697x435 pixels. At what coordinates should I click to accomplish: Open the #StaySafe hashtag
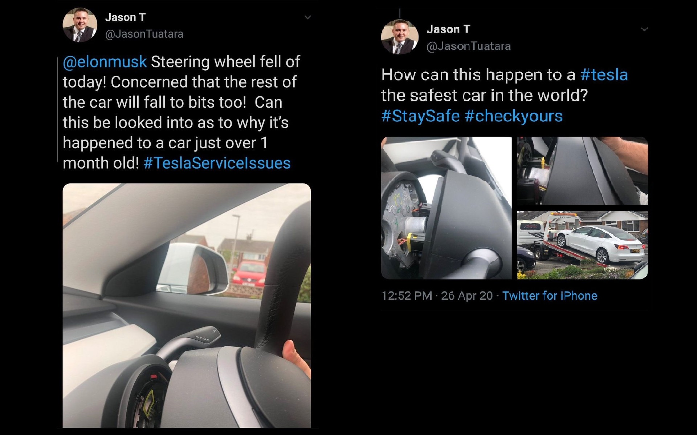point(420,116)
